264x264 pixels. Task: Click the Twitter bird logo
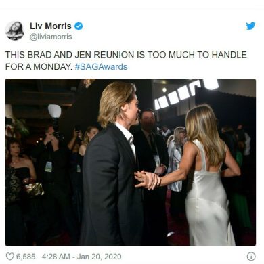click(x=250, y=26)
